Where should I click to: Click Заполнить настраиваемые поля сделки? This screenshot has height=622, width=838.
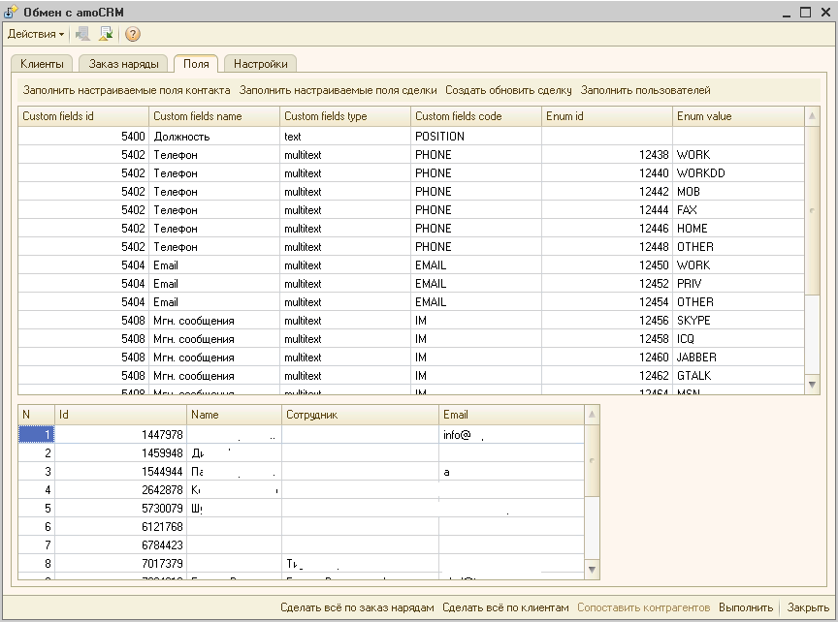point(338,90)
